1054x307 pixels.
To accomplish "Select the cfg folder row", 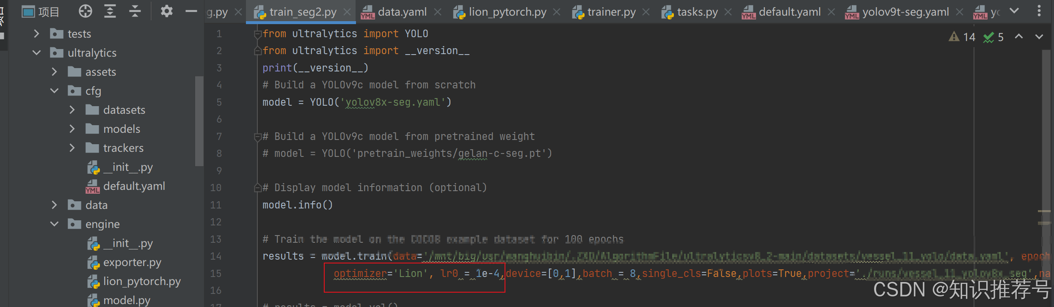I will tap(85, 91).
